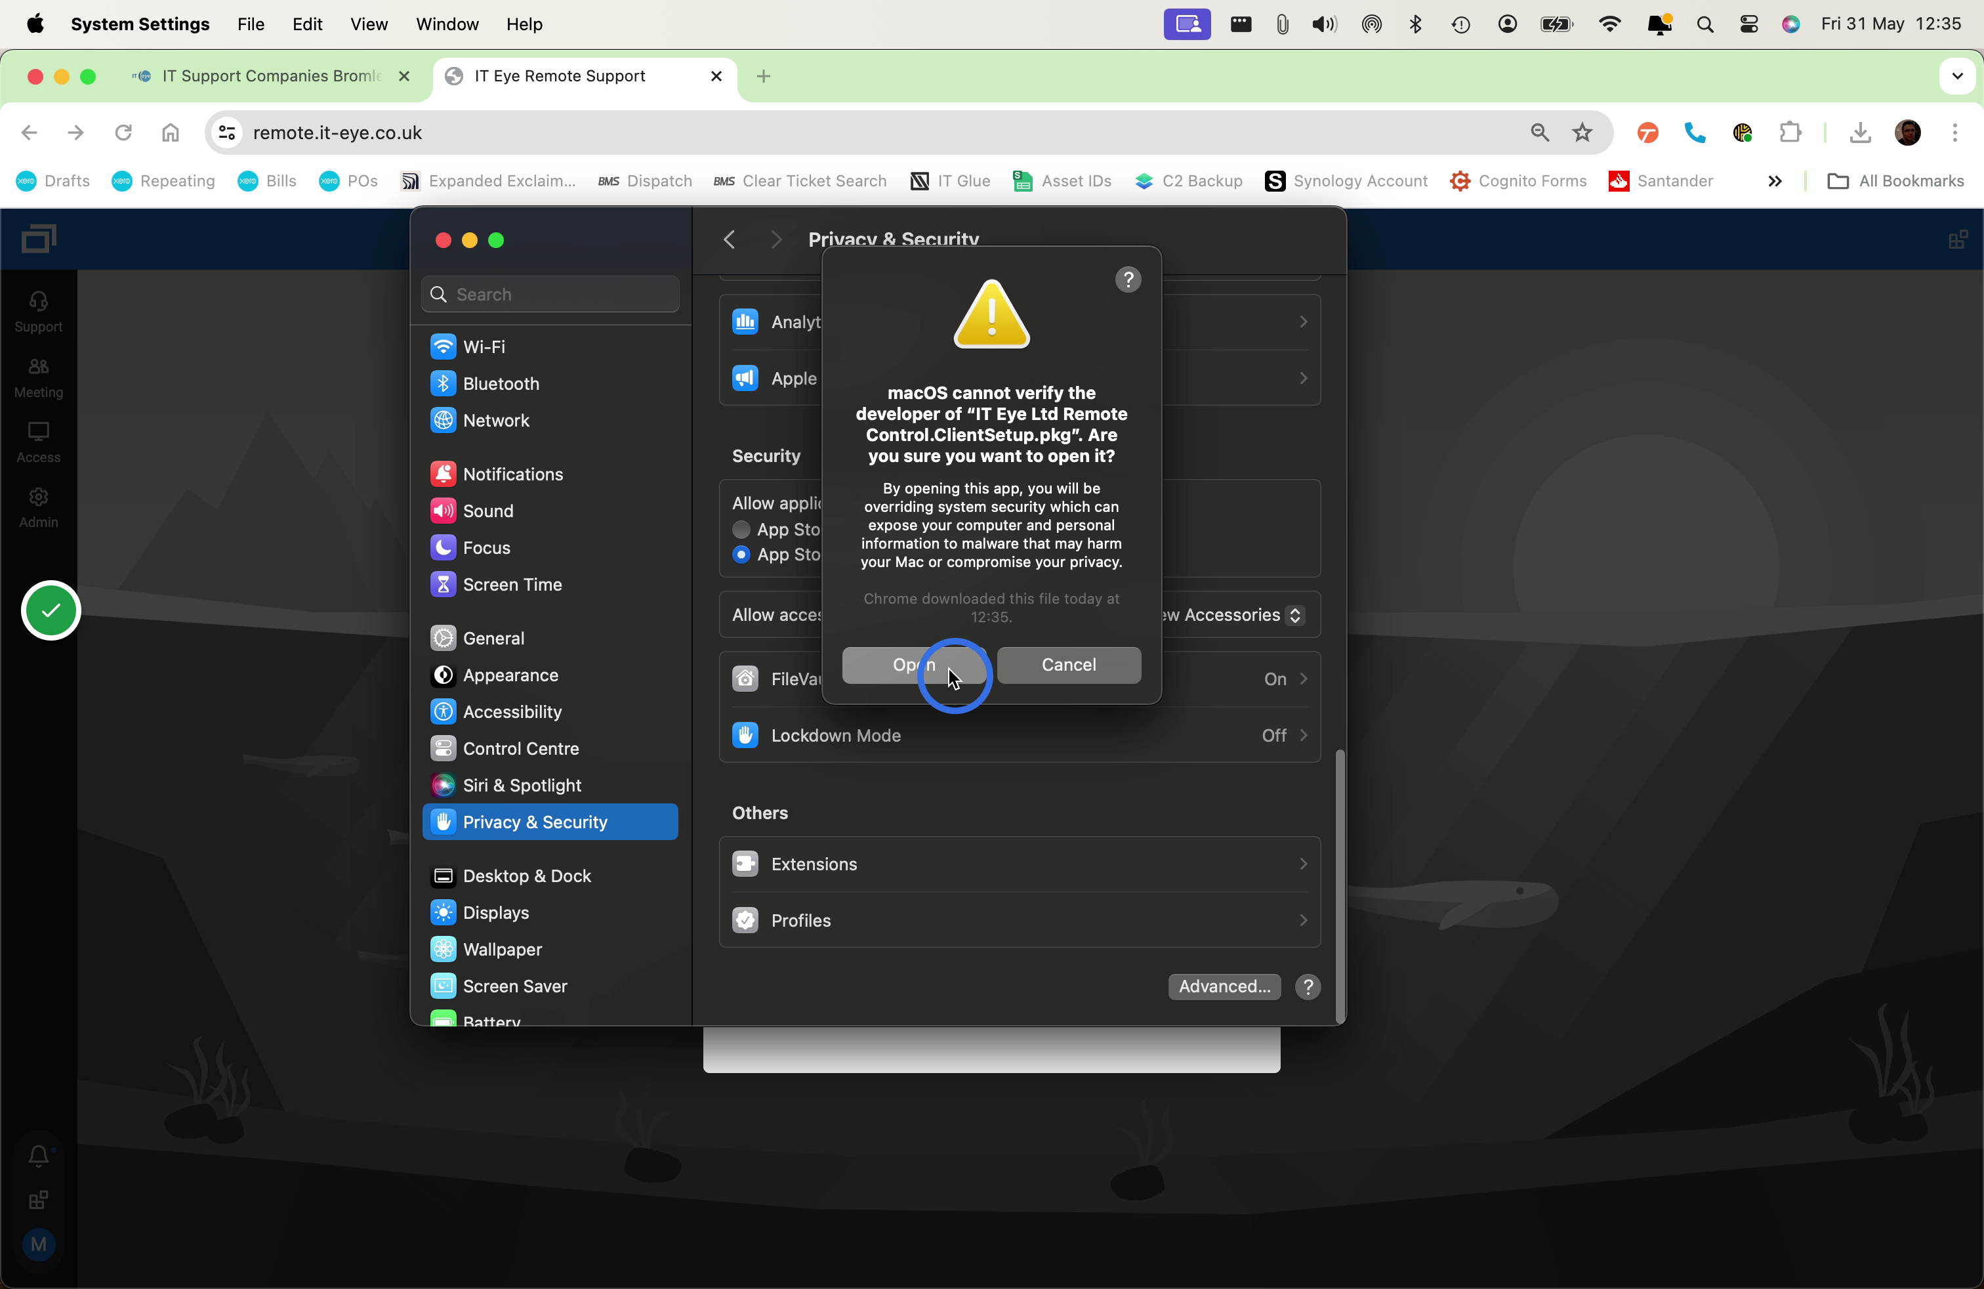Open the Cognito Forms bookmark
This screenshot has height=1289, width=1984.
click(x=1519, y=181)
